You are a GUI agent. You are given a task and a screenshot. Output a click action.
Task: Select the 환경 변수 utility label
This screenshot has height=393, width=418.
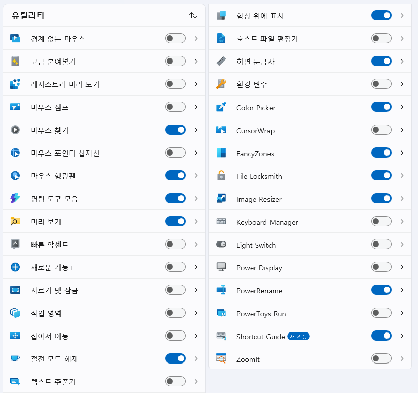click(252, 84)
